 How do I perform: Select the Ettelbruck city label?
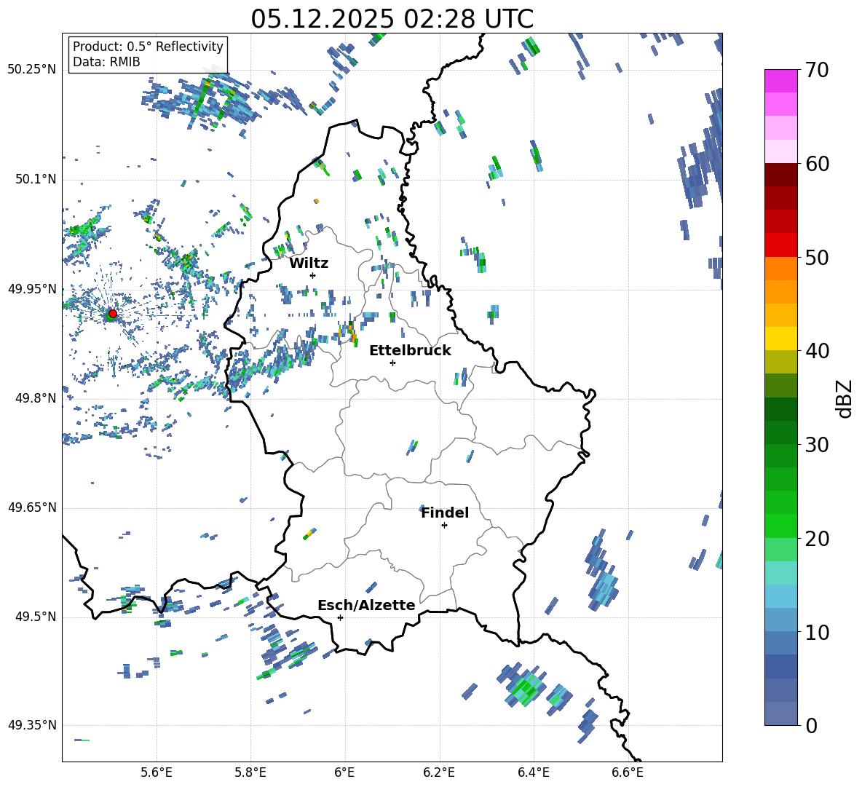point(410,350)
